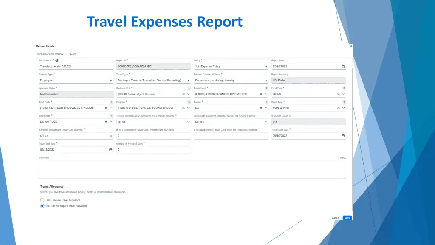Expand the Project dropdown arrow
The height and width of the screenshot is (245, 435).
(266, 108)
